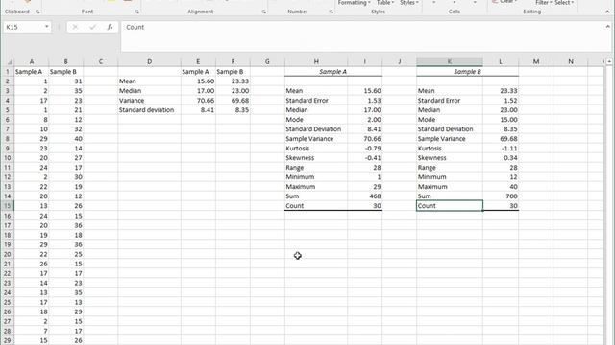Select row 15 header
Viewport: 615px width, 345px height.
(7, 206)
